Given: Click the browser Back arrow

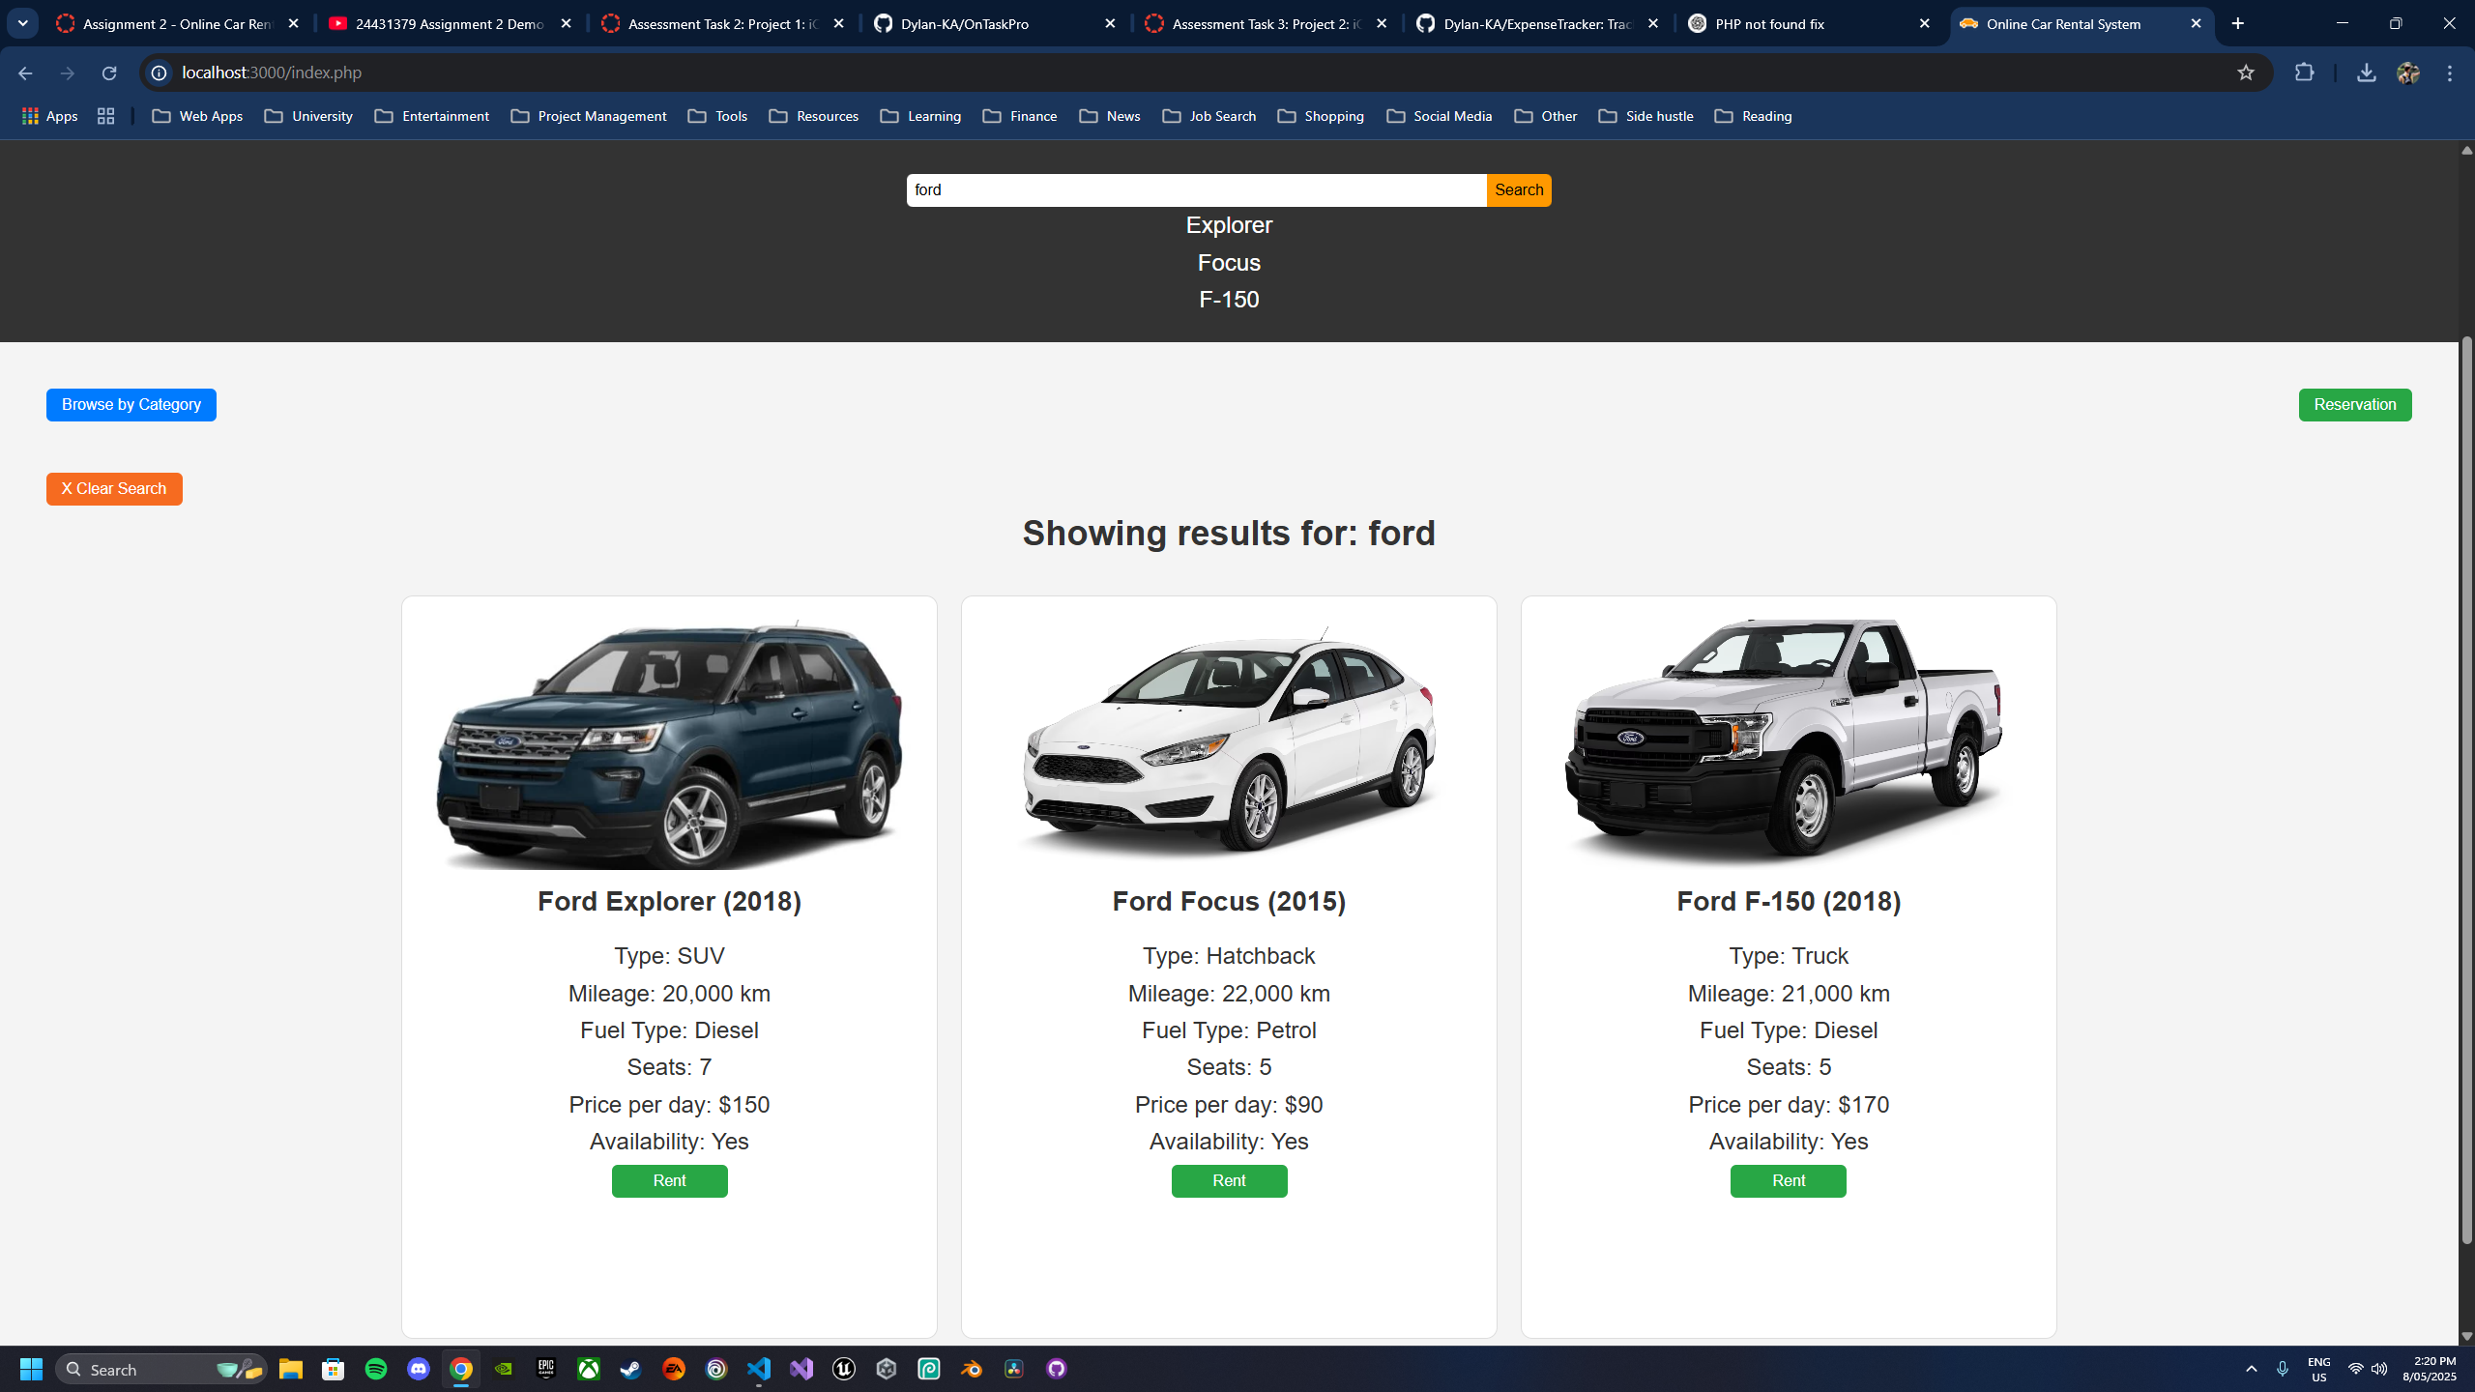Looking at the screenshot, I should click(x=25, y=72).
